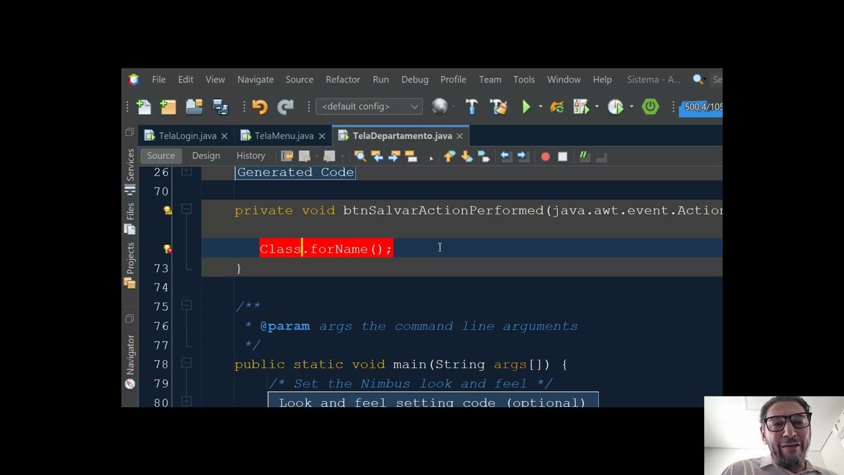The height and width of the screenshot is (475, 844).
Task: Open the Refactor menu
Action: click(343, 79)
